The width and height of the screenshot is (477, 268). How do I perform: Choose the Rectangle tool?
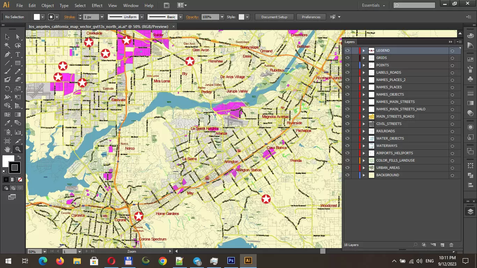point(18,63)
